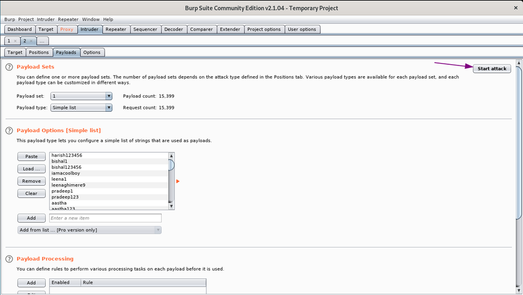This screenshot has width=523, height=295.
Task: Select leenaghimere9 in payload list
Action: point(109,185)
